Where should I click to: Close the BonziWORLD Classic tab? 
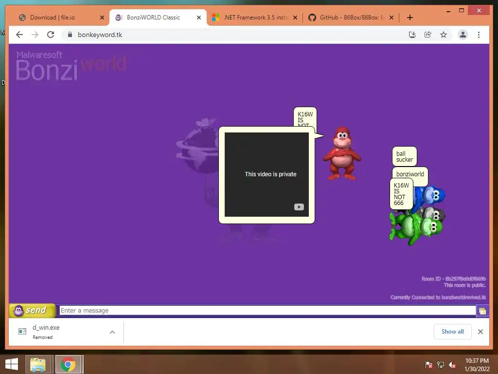click(x=199, y=18)
